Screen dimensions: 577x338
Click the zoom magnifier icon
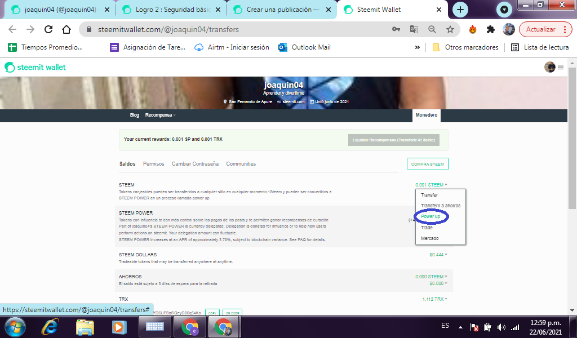click(x=432, y=29)
